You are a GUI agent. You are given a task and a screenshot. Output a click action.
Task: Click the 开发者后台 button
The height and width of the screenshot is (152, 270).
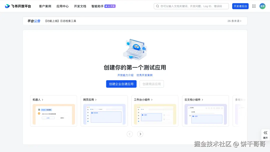click(x=240, y=6)
